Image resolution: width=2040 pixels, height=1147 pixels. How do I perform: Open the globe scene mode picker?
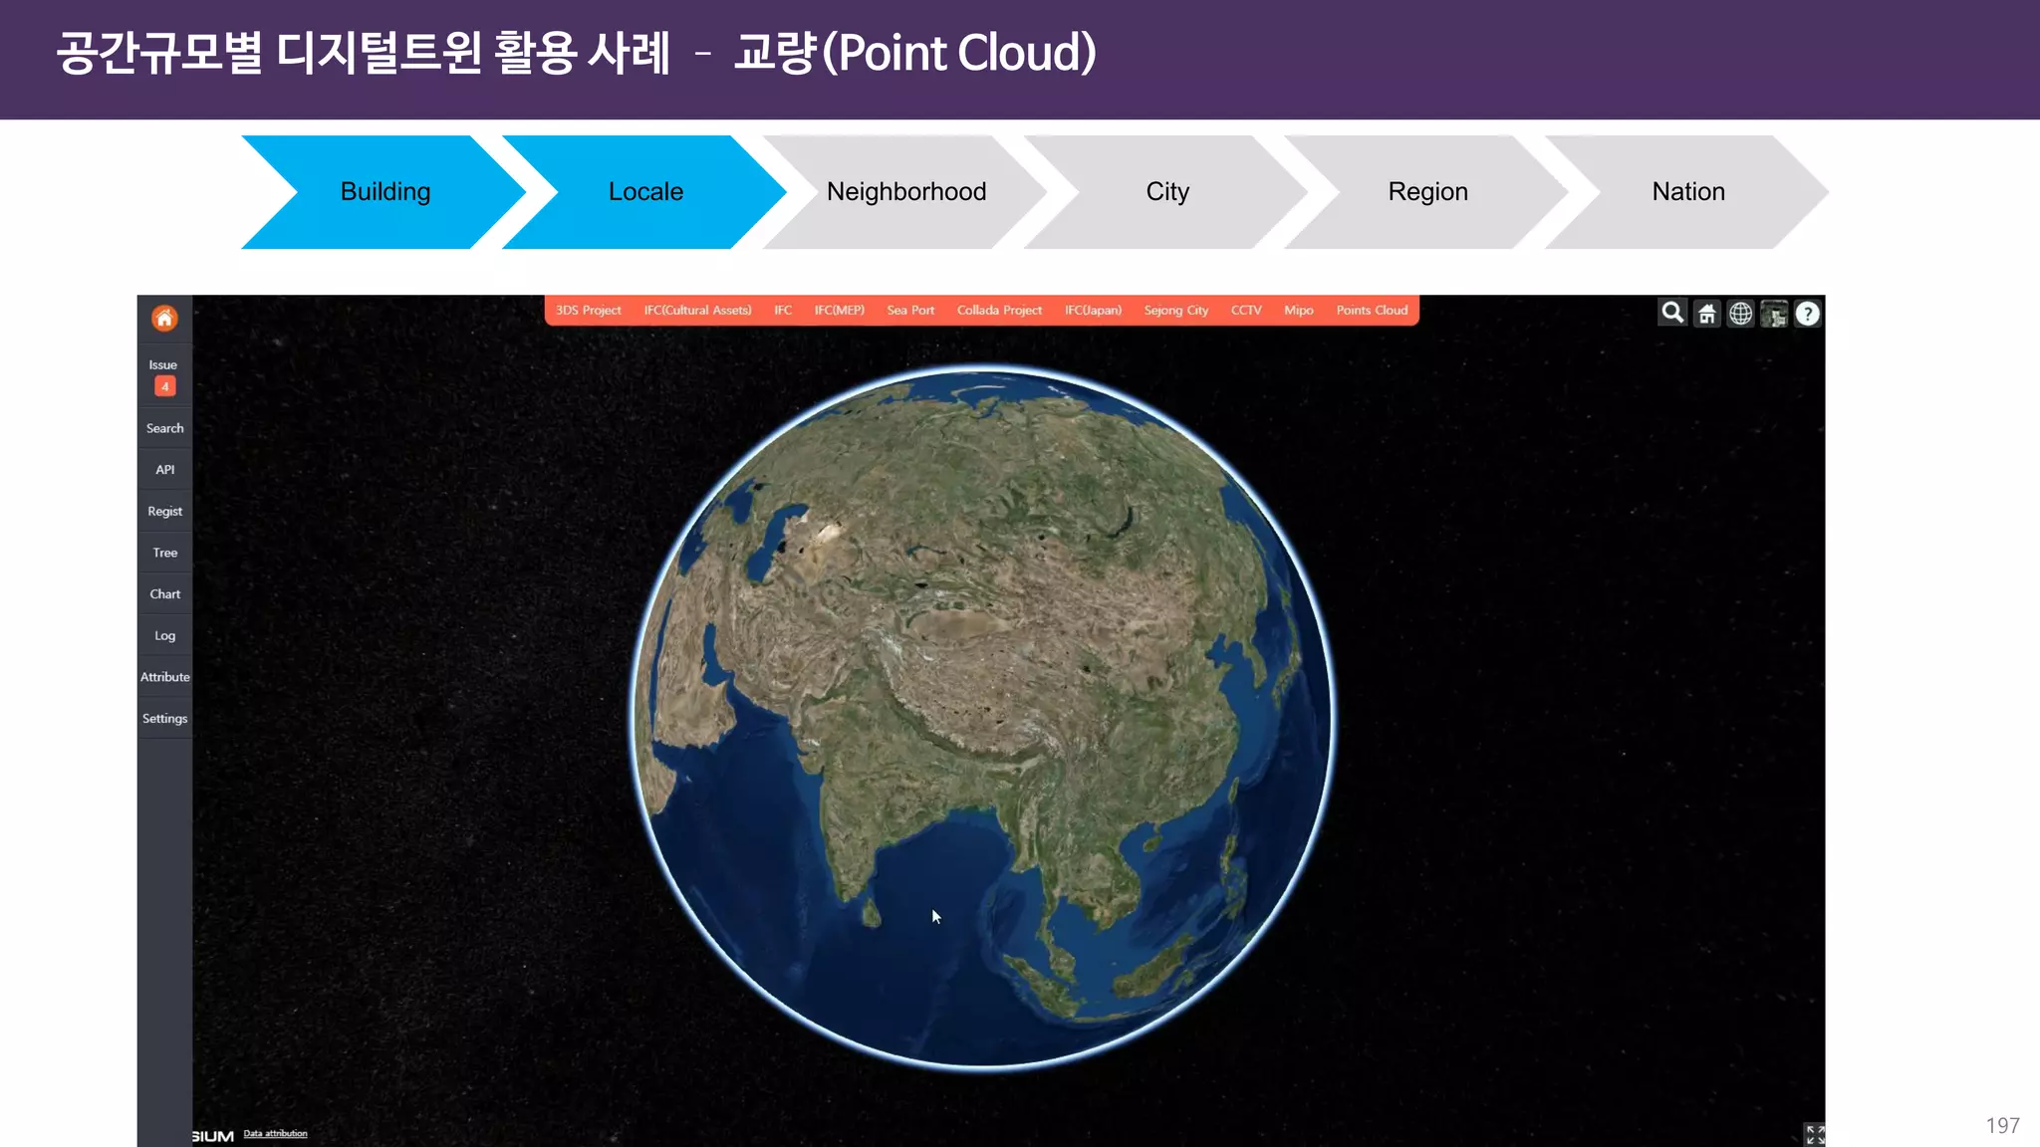[x=1740, y=314]
